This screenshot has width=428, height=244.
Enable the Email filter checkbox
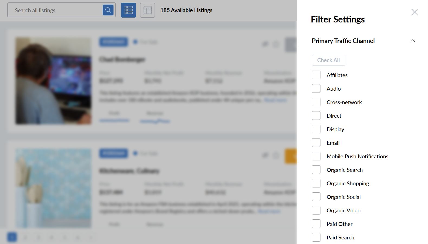pos(316,143)
